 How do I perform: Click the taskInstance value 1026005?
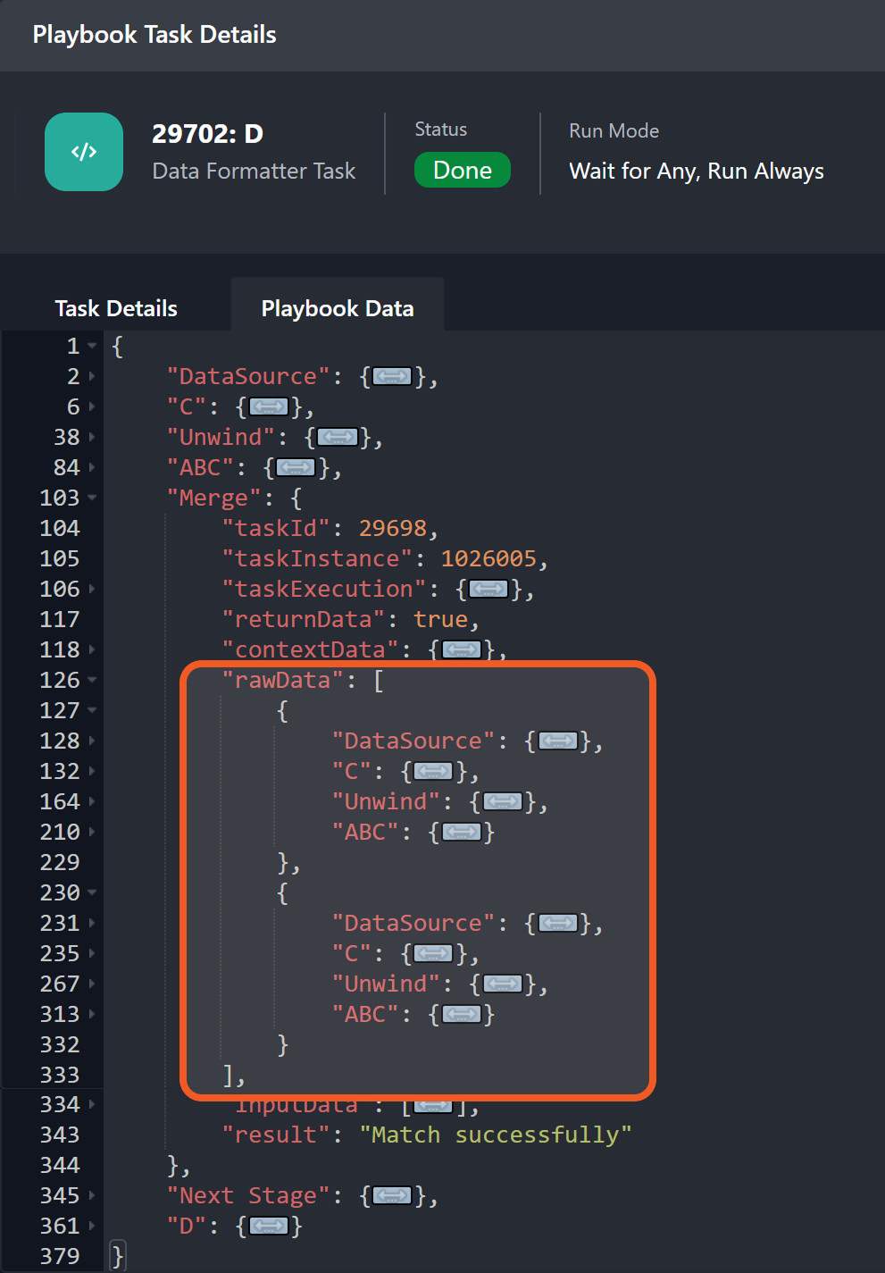[x=488, y=559]
